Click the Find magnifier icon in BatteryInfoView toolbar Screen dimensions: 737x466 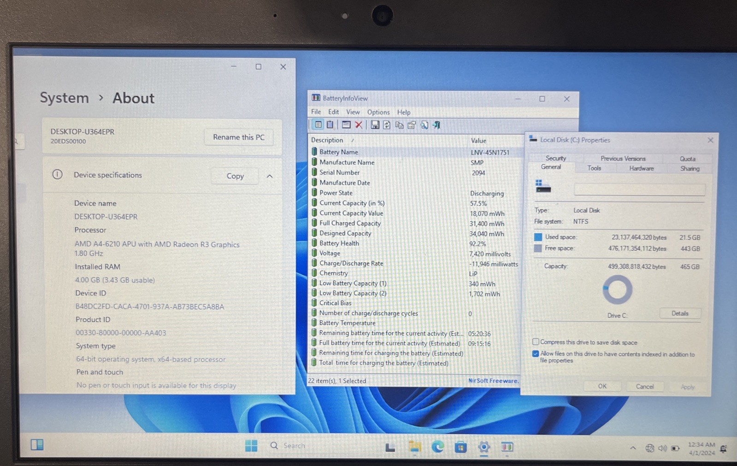pos(424,125)
